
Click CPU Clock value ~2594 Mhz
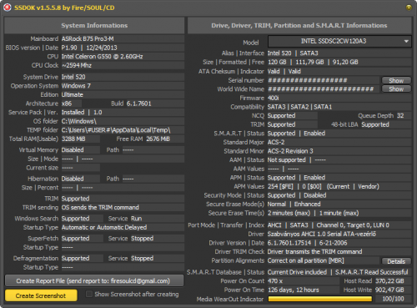[77, 65]
